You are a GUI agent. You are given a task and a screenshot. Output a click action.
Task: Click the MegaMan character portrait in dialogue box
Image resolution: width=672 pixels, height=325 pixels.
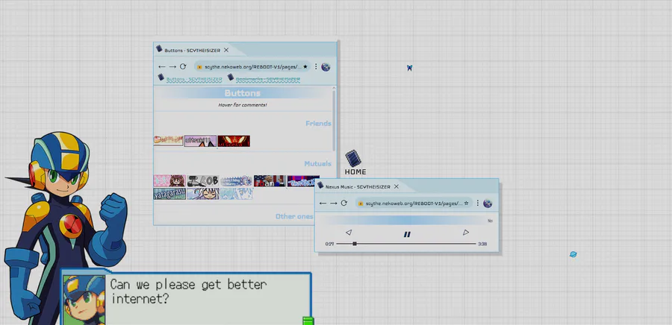tap(84, 300)
